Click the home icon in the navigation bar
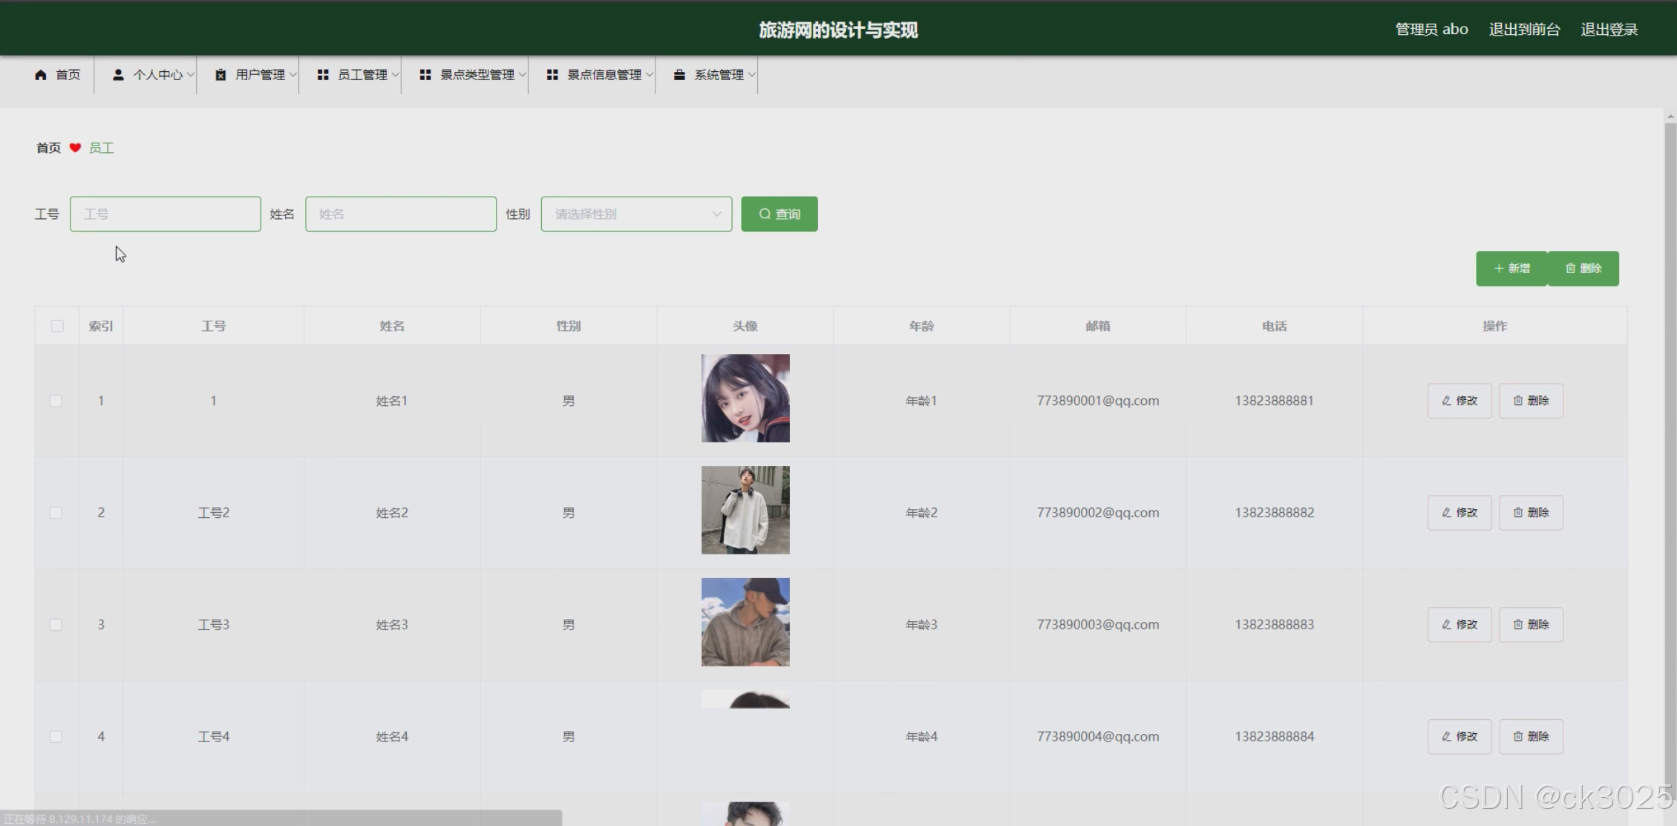The image size is (1677, 826). click(x=41, y=75)
